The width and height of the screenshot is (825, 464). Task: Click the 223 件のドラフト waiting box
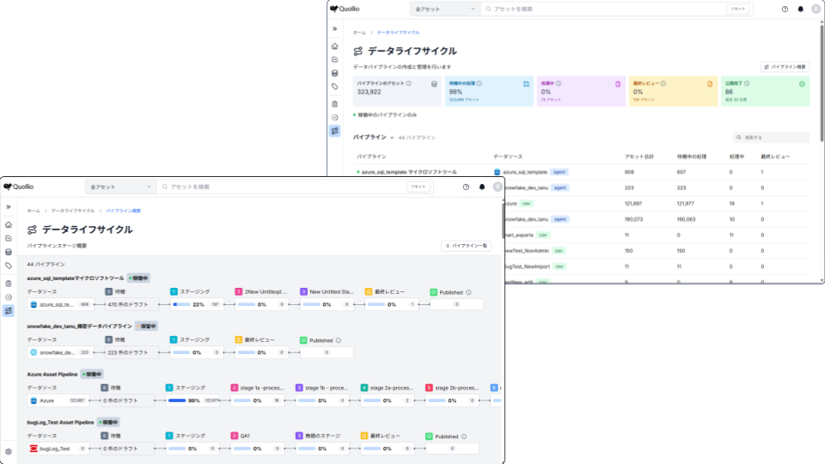[x=131, y=352]
